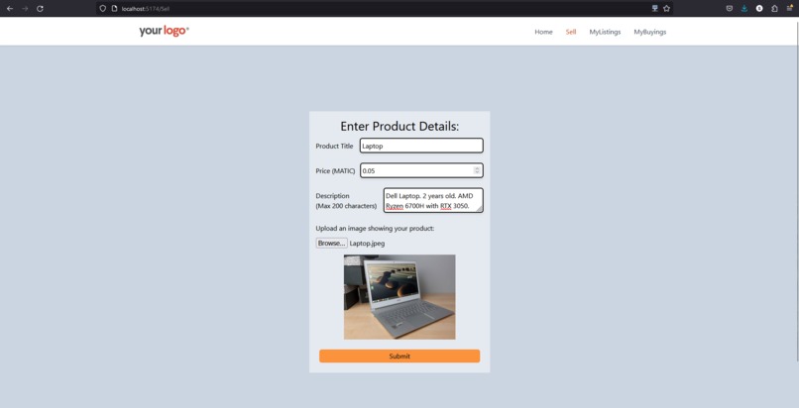Image resolution: width=799 pixels, height=408 pixels.
Task: Click inside the Description textarea
Action: click(433, 200)
